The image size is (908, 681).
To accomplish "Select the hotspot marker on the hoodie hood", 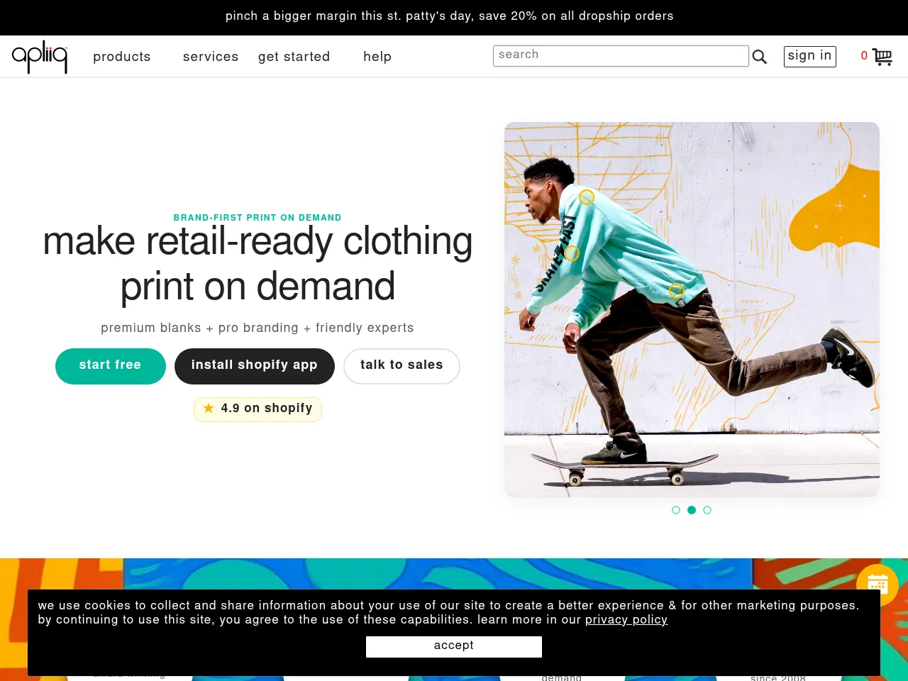I will pyautogui.click(x=587, y=197).
